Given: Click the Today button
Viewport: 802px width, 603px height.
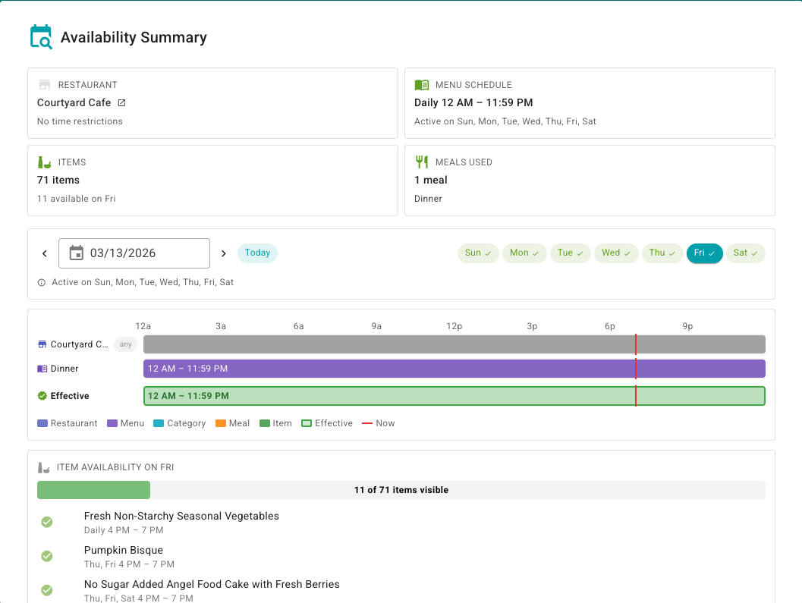Looking at the screenshot, I should click(x=257, y=253).
